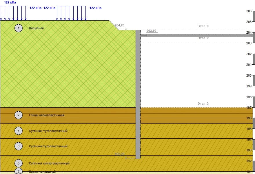Pick the layer 7 circle marker
The image size is (255, 174).
18,171
